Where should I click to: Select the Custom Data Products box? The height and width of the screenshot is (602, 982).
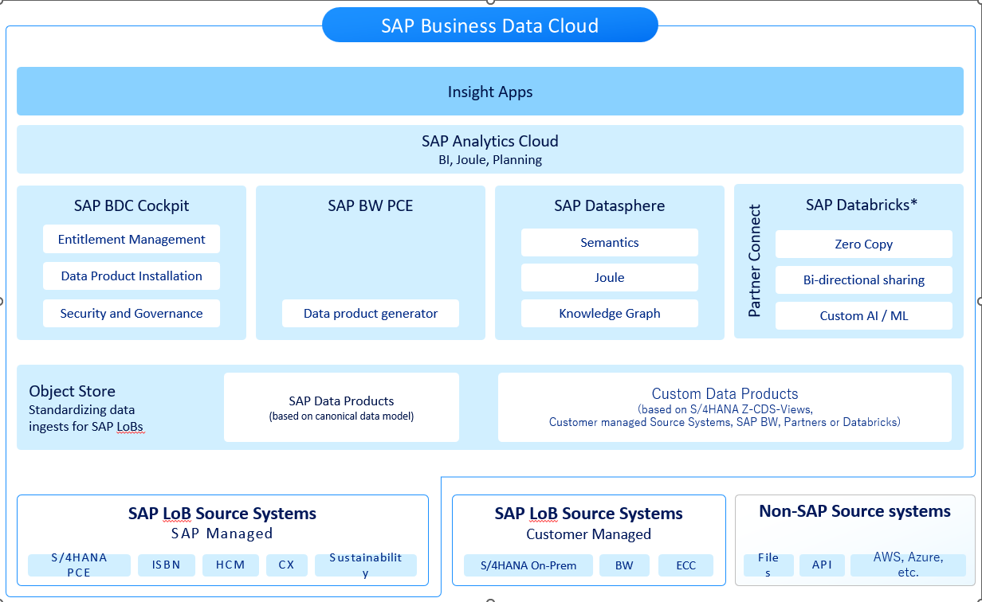[725, 407]
